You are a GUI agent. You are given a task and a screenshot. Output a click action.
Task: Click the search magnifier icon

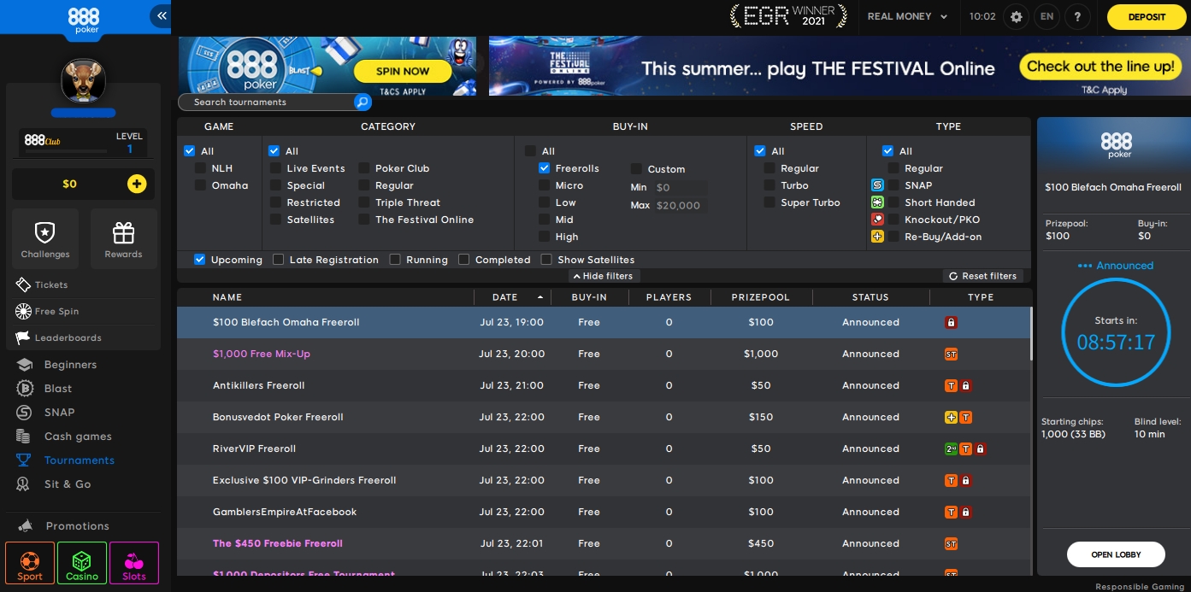coord(363,103)
